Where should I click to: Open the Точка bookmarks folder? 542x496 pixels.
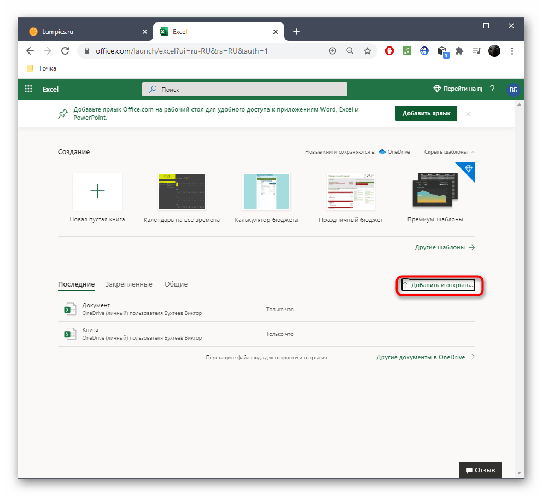[42, 68]
